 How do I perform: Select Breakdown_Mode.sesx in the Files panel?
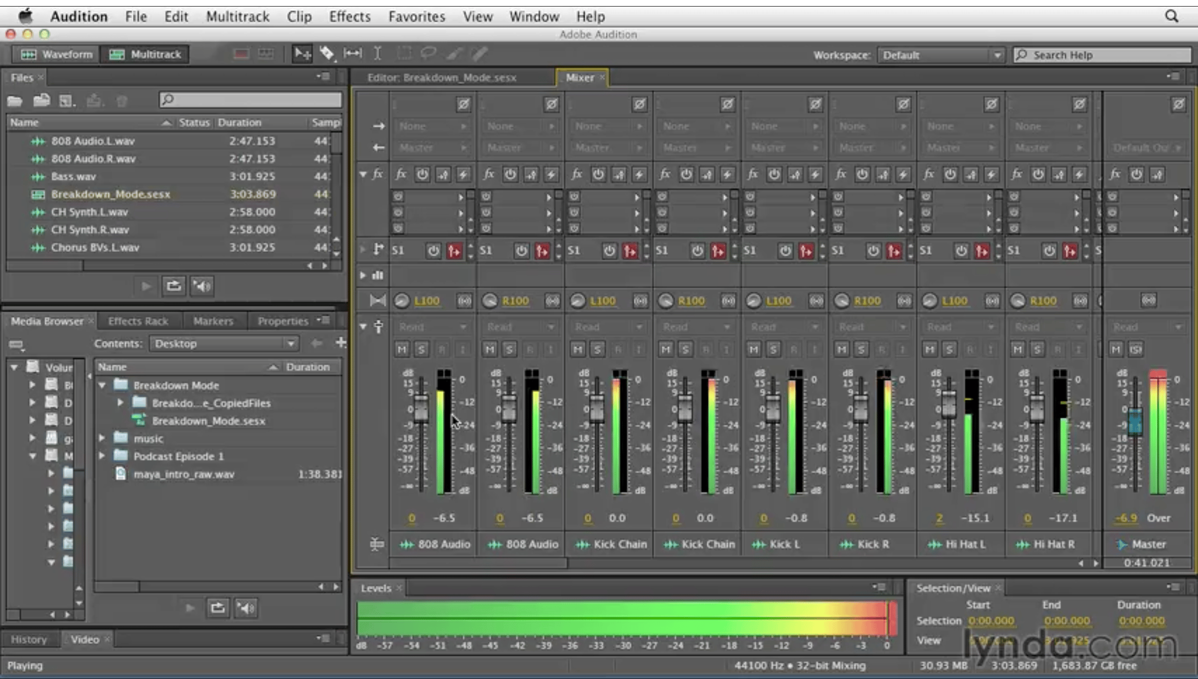pos(110,194)
